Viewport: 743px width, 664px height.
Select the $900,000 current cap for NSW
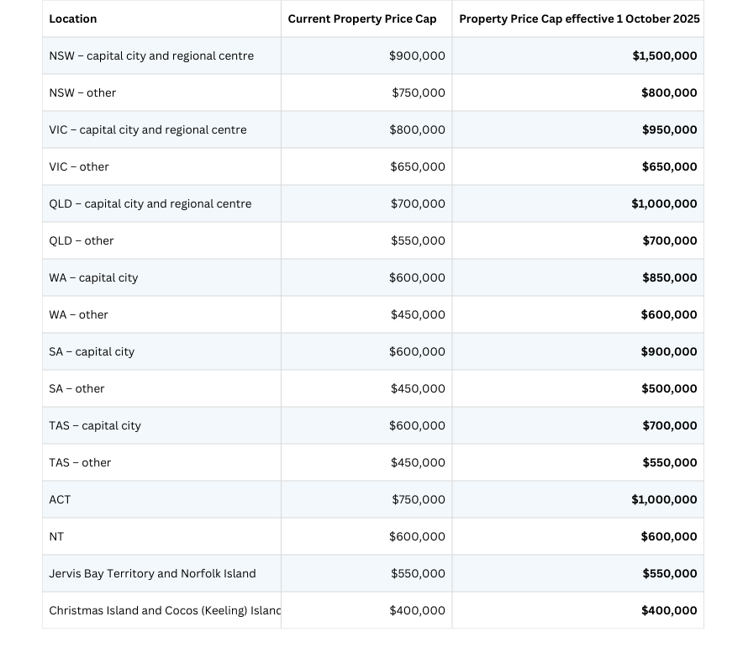point(417,55)
